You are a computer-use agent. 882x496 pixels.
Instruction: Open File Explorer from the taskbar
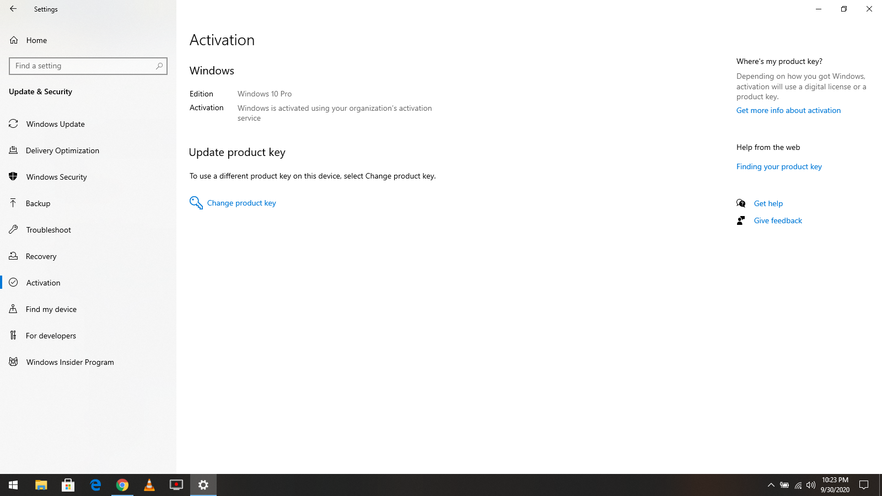(x=41, y=485)
